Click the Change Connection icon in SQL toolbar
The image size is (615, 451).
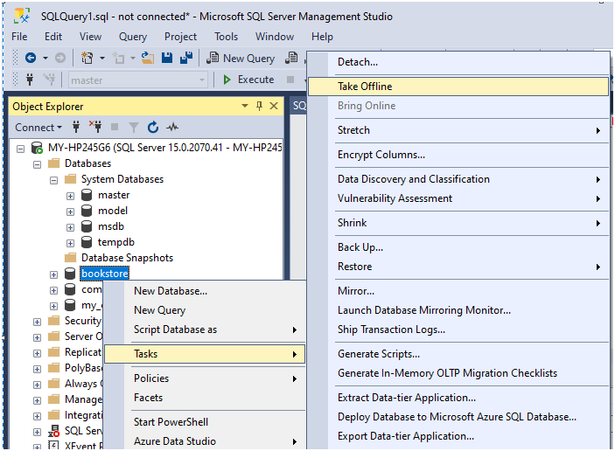click(x=49, y=80)
